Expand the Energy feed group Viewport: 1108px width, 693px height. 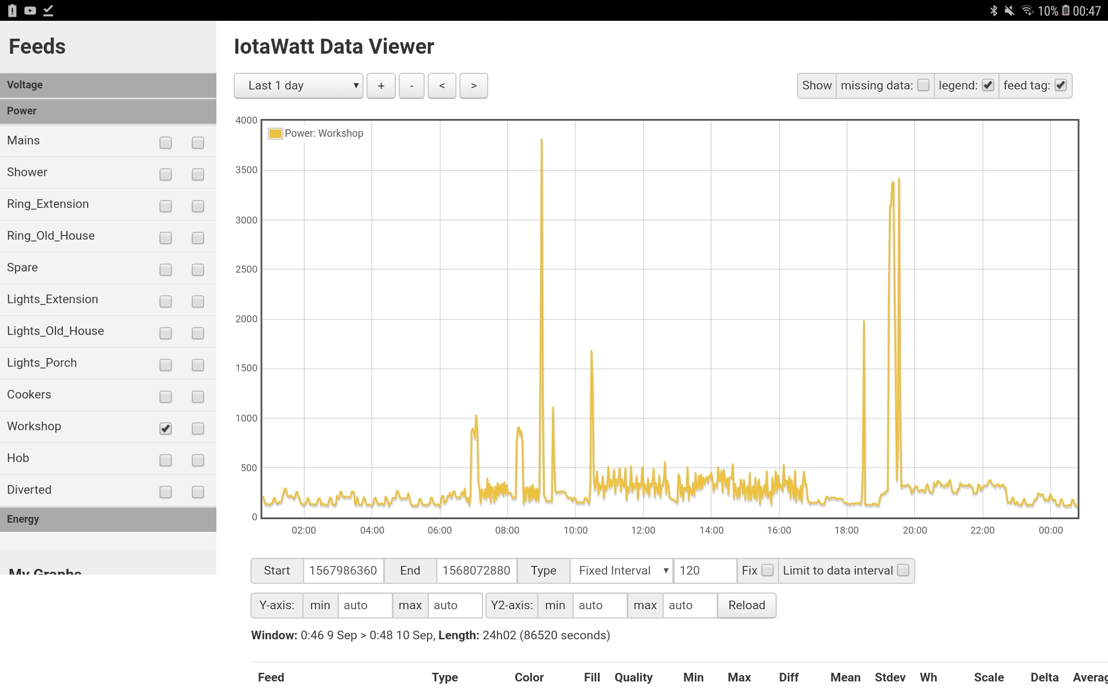tap(108, 519)
